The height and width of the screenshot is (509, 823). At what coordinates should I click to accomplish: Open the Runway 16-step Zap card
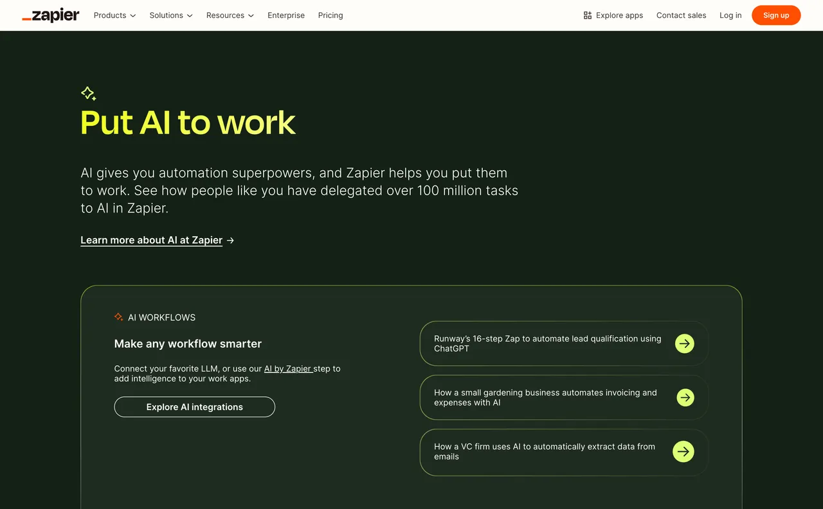[x=553, y=343]
